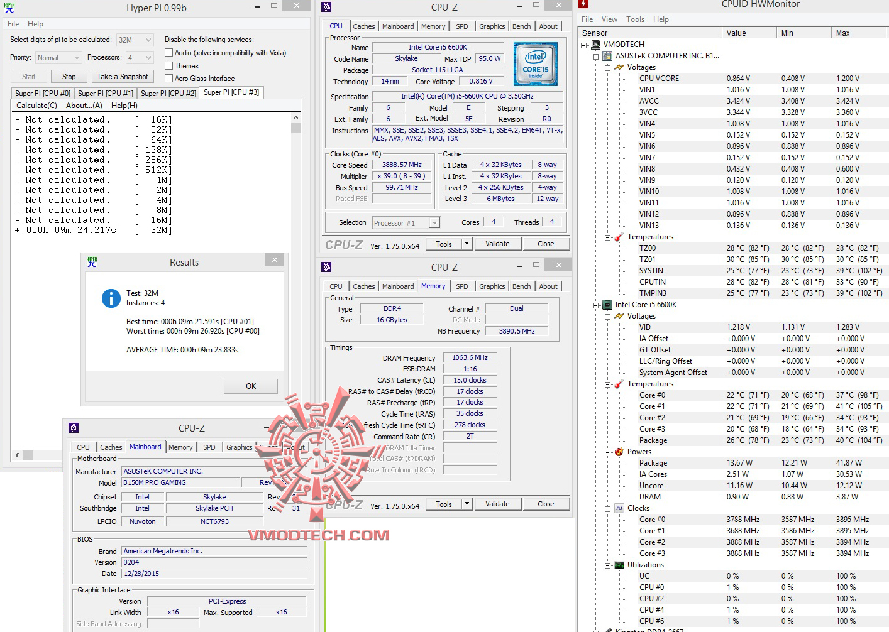Open the File menu in Hyper PI
This screenshot has height=632, width=889.
13,24
